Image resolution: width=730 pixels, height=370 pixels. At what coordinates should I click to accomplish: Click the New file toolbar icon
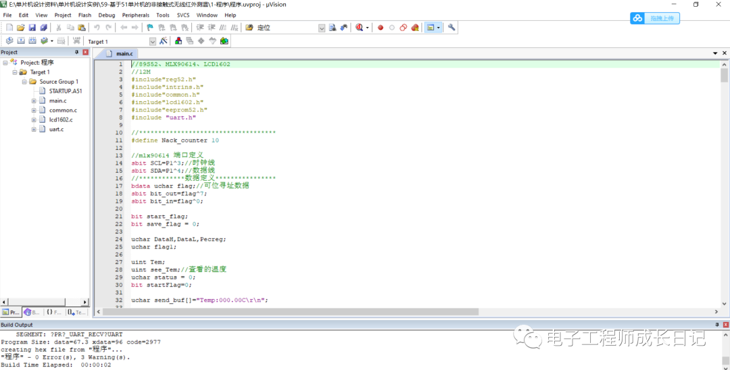[9, 28]
